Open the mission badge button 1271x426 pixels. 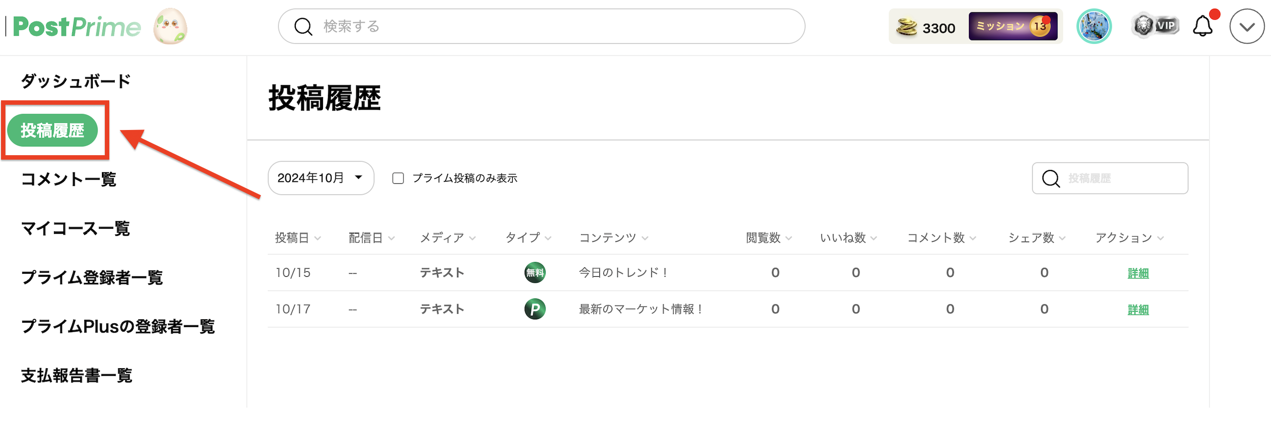click(x=1012, y=26)
